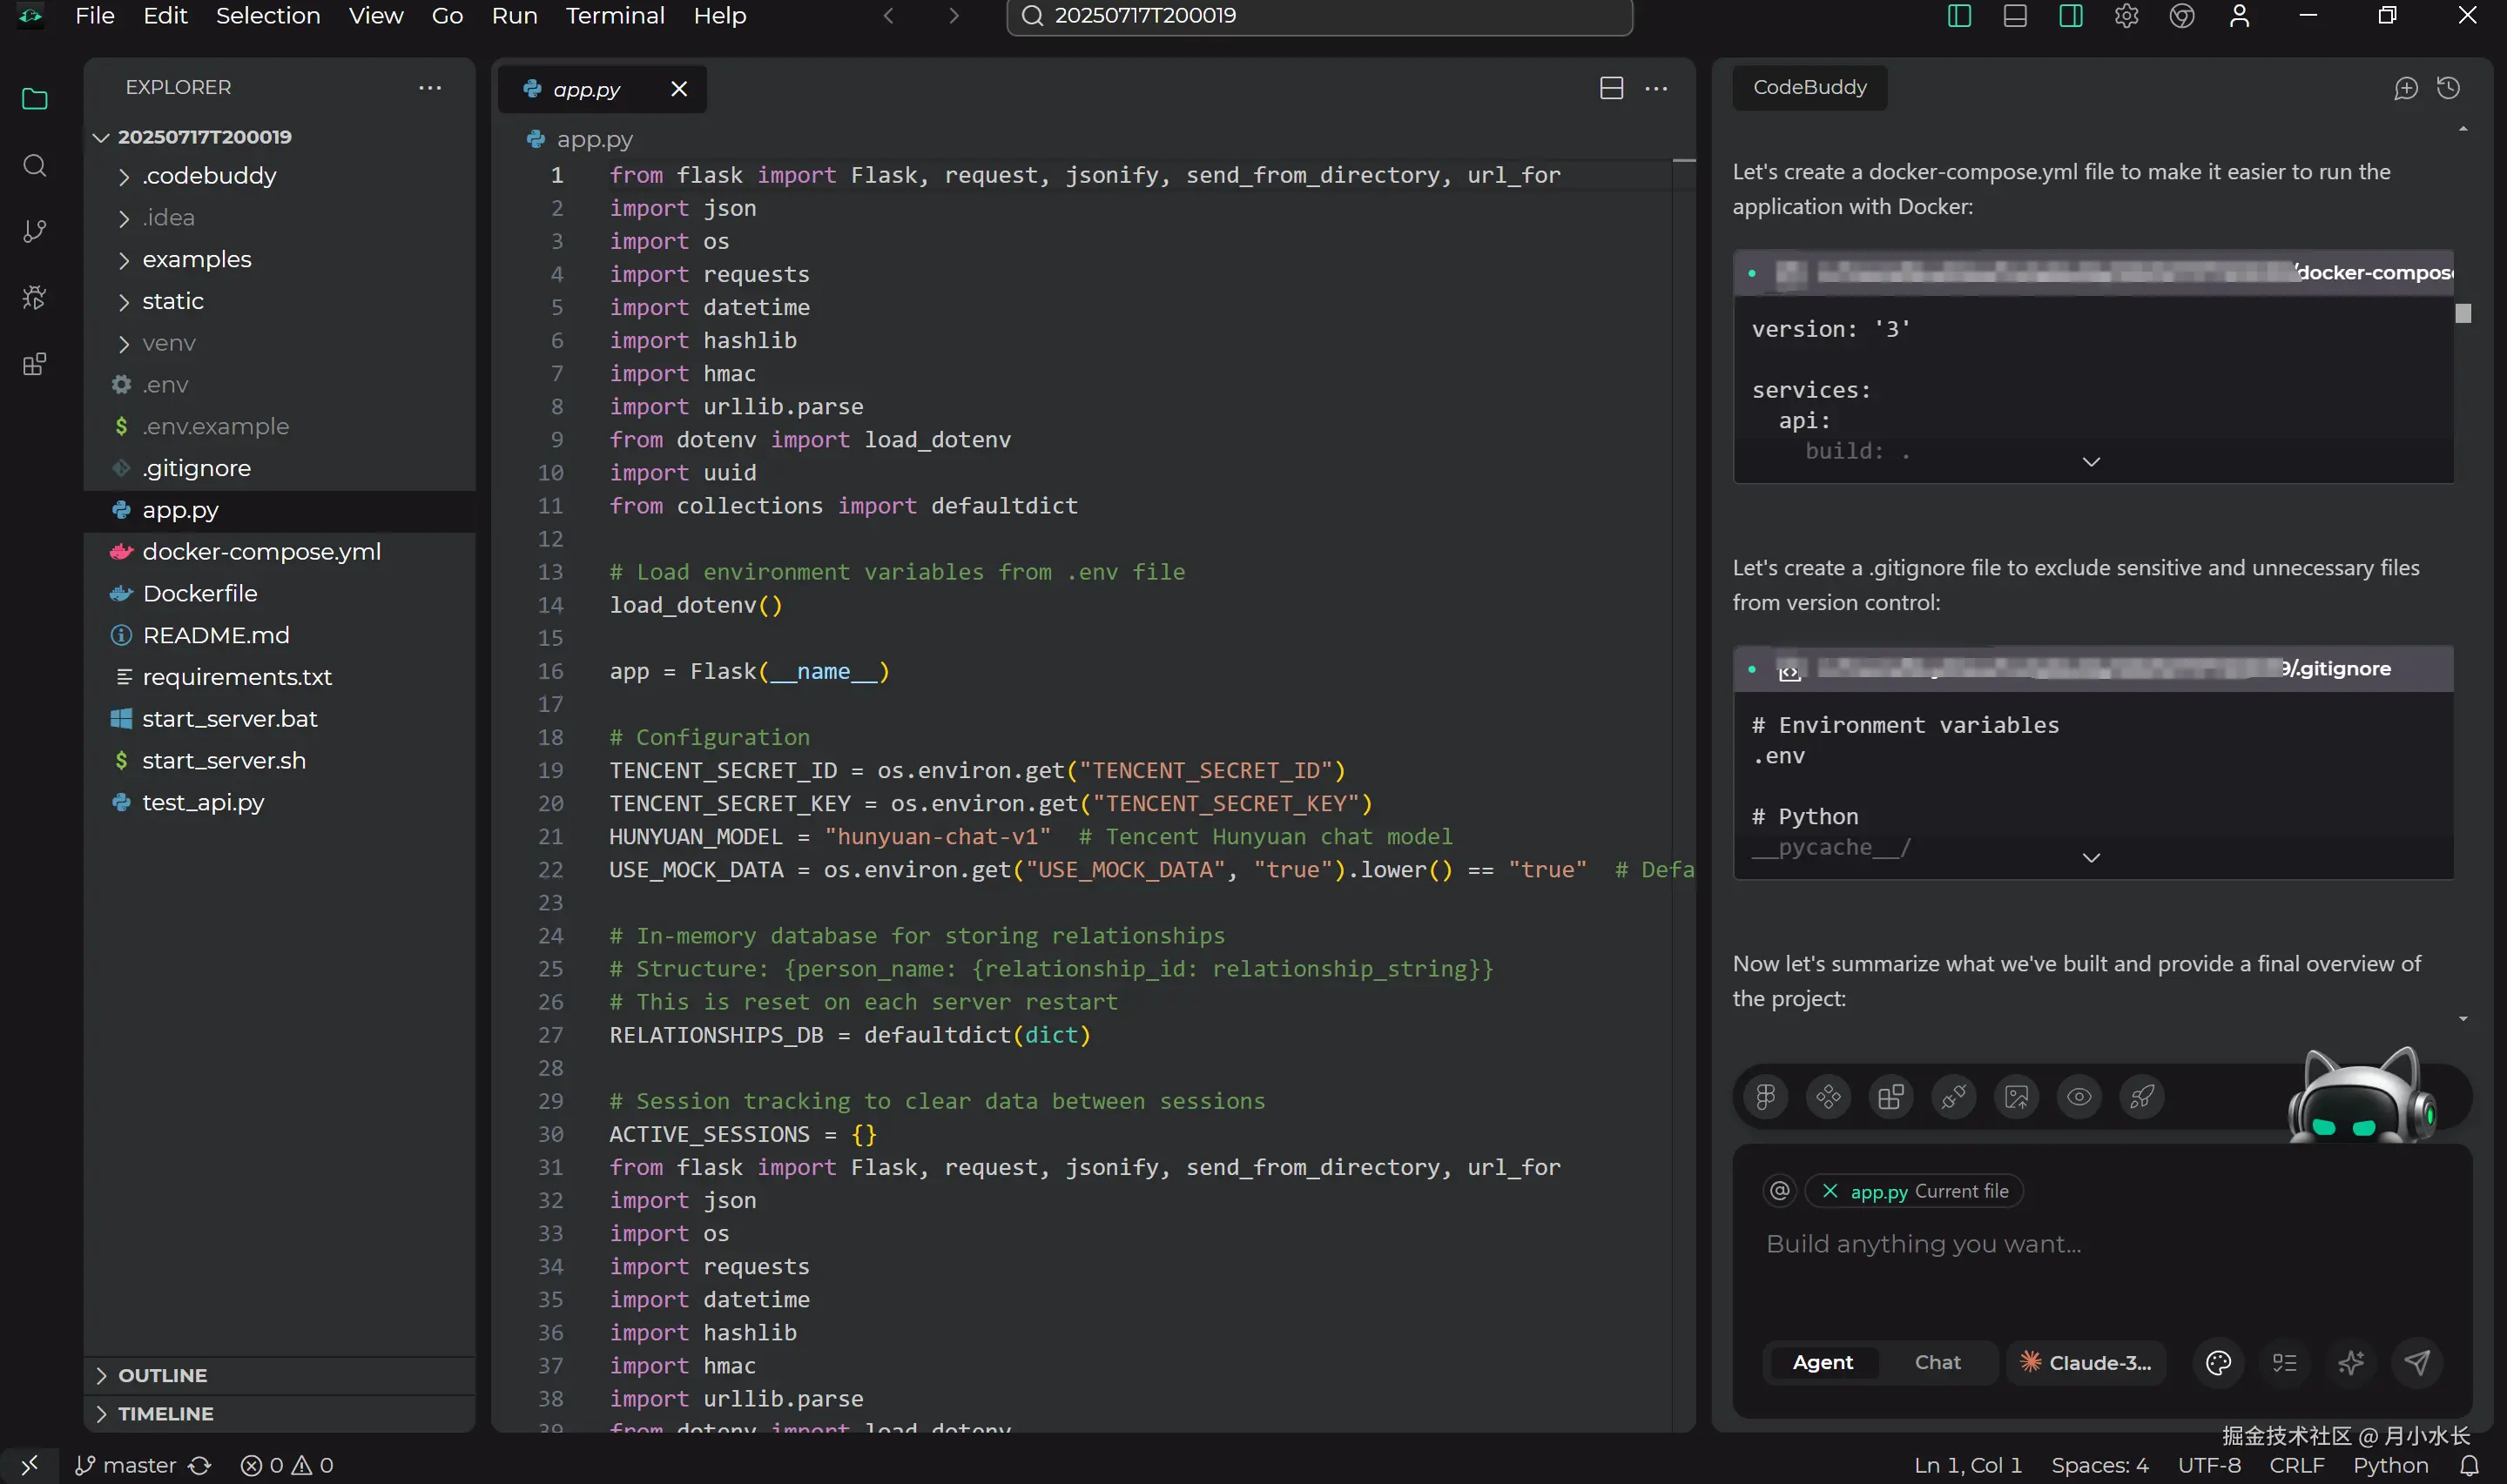Switch to Agent mode

click(x=1822, y=1363)
